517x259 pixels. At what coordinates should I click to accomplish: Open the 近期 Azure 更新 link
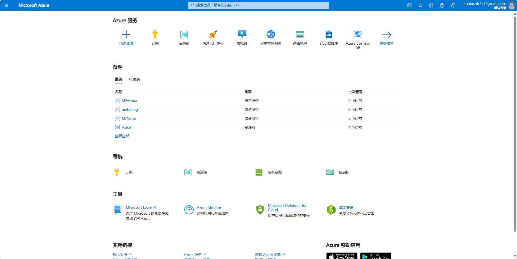click(270, 255)
